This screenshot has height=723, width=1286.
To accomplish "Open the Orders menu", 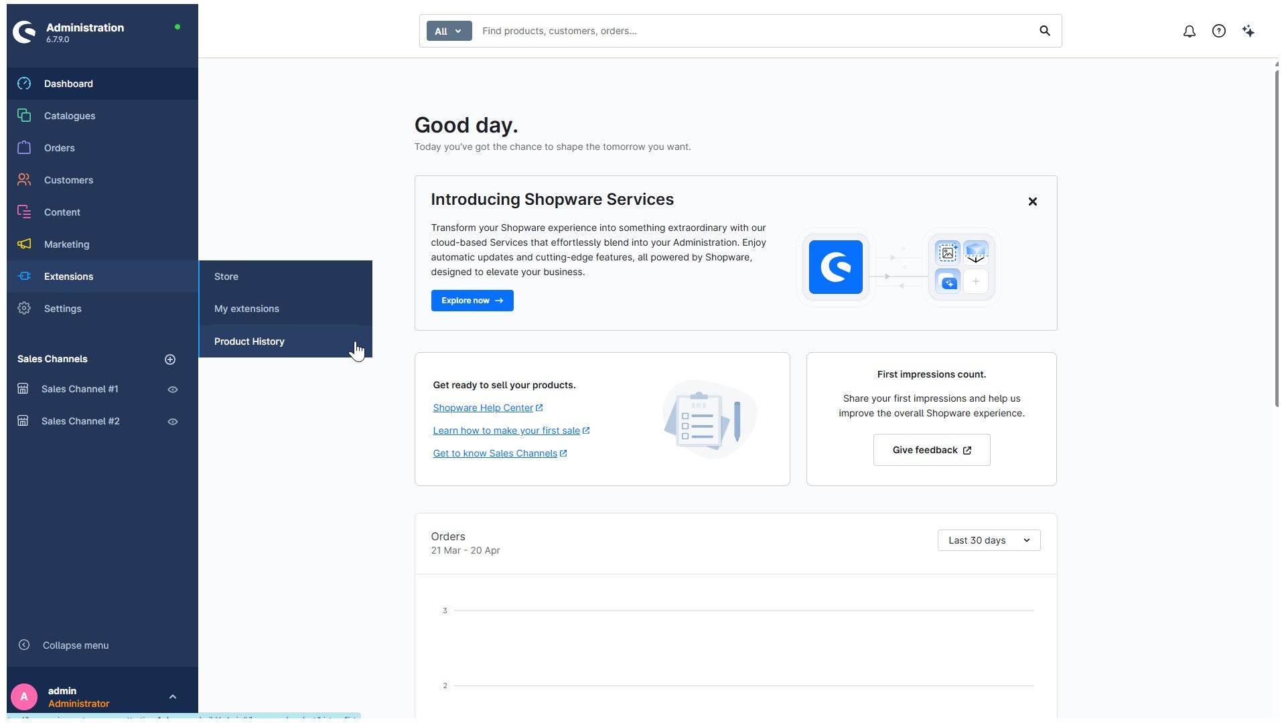I will click(102, 148).
